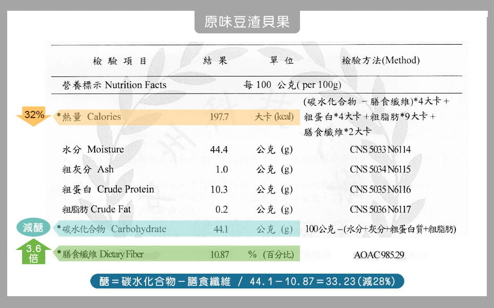Click the 膳食纖維 Dietary Fiber row label

[x=103, y=254]
